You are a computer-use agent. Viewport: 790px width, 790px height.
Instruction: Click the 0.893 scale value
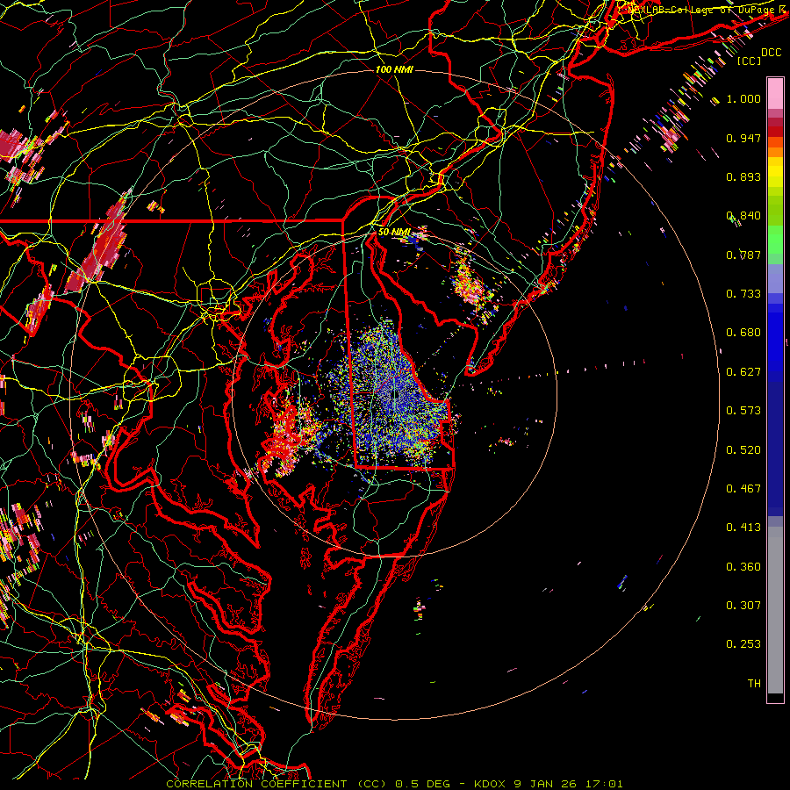click(x=743, y=176)
